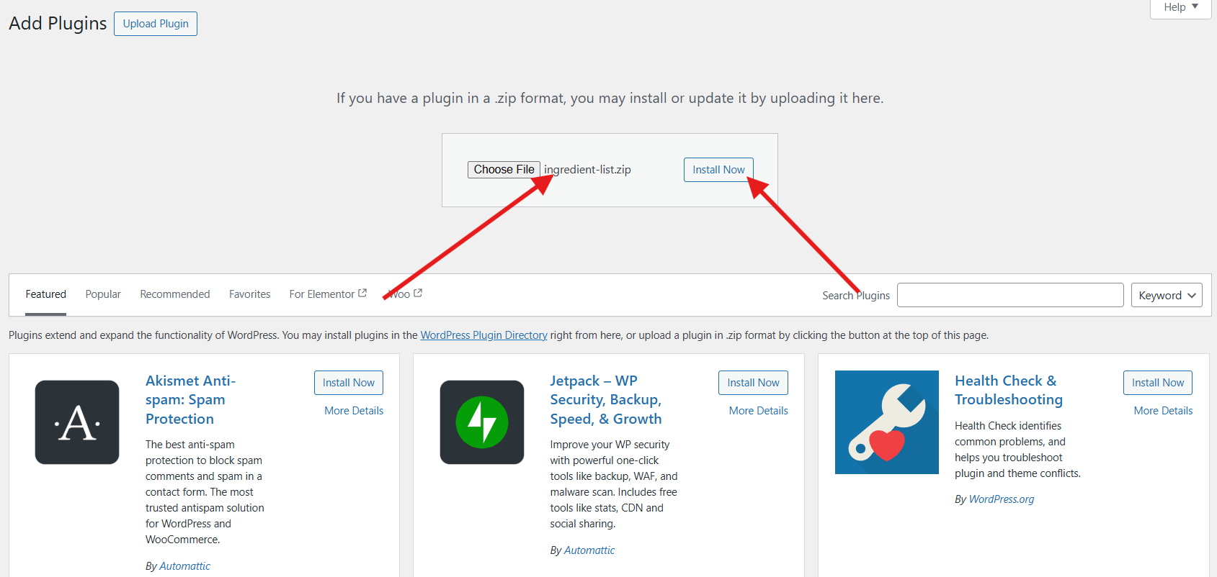Click the Upload Plugin button
Viewport: 1217px width, 577px height.
point(156,24)
